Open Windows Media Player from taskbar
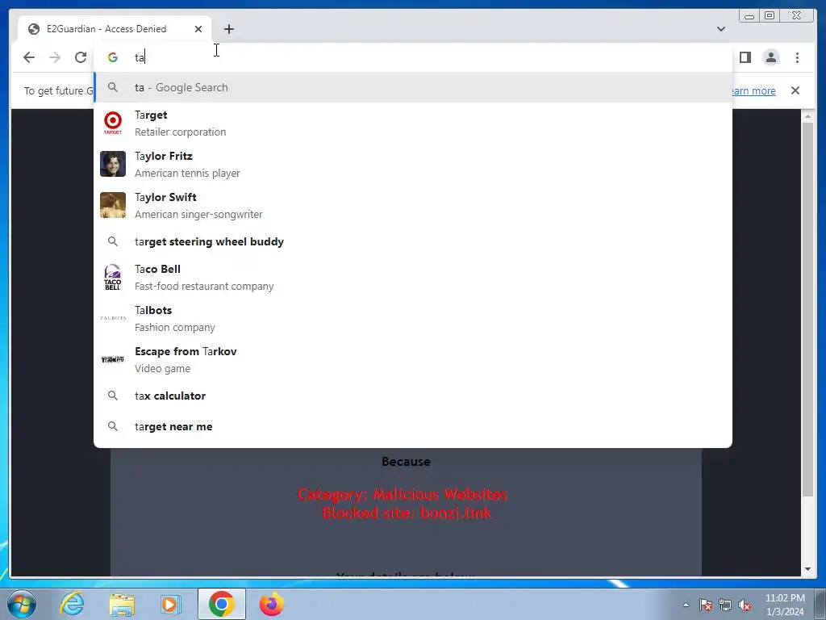The width and height of the screenshot is (826, 620). (171, 604)
